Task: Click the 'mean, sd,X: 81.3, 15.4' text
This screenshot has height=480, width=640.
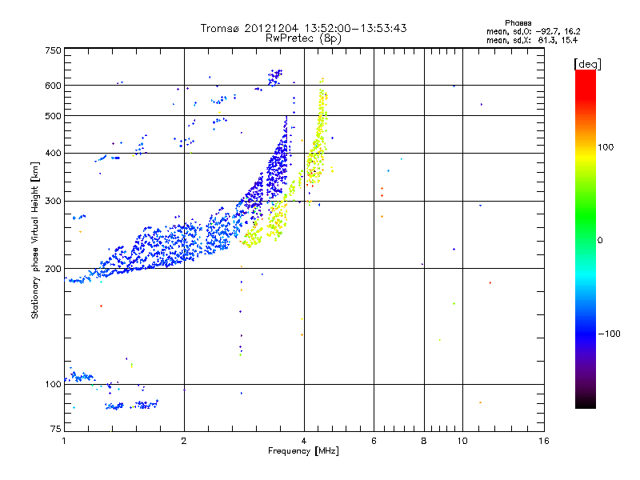Action: [x=532, y=40]
